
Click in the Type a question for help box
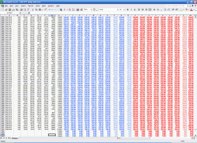177,6
